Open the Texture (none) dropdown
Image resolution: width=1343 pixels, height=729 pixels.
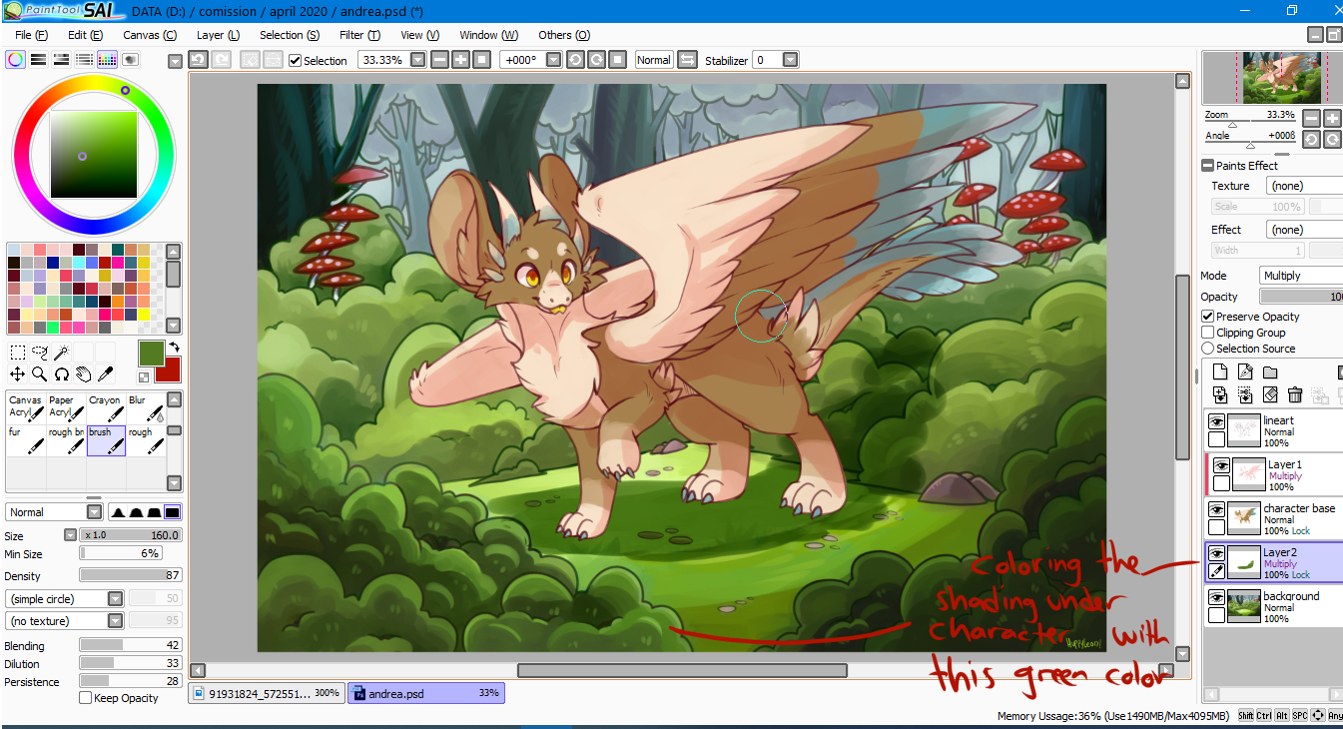tap(1304, 186)
